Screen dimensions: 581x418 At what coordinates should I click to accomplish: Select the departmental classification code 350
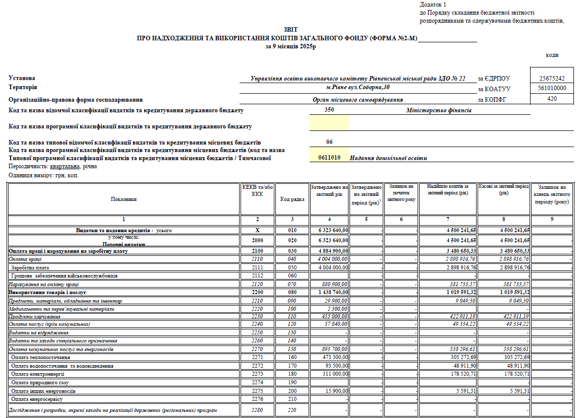pos(329,110)
